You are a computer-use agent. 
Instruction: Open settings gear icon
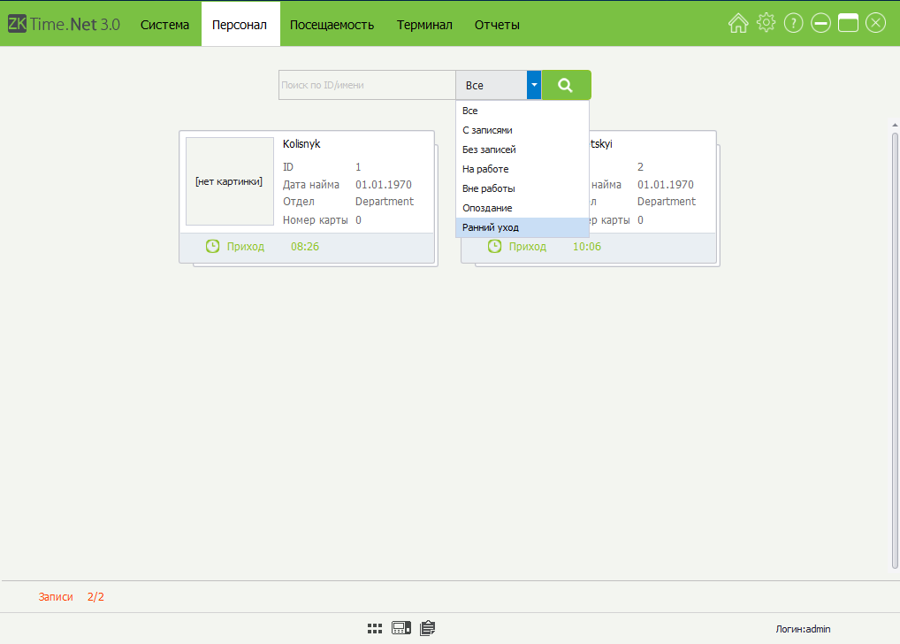coord(766,23)
